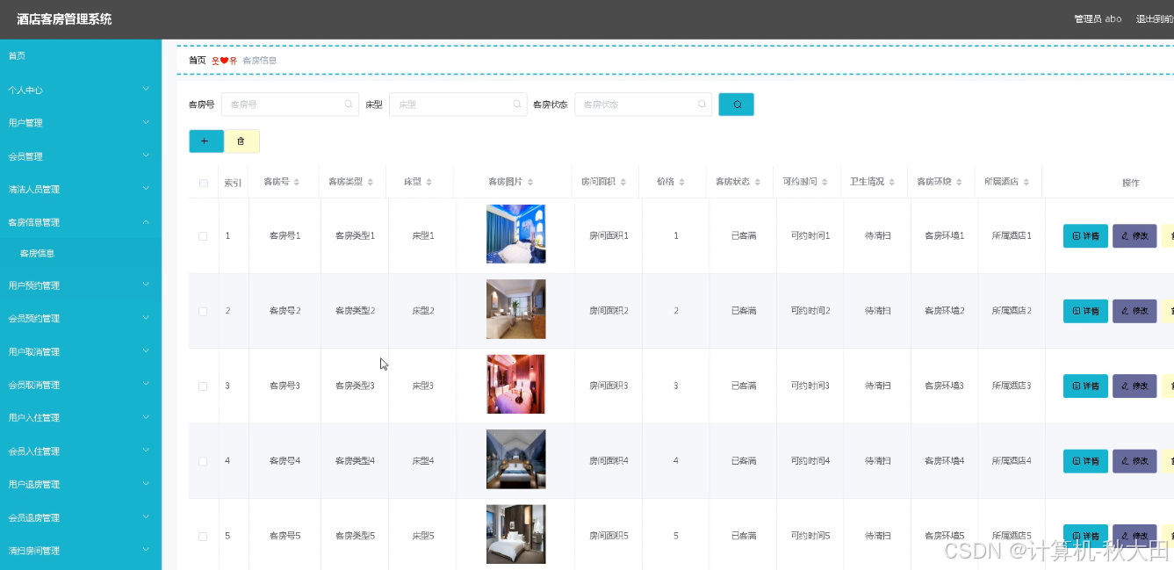Expand the 用户预约管理 sidebar menu
The image size is (1174, 570).
pos(81,285)
